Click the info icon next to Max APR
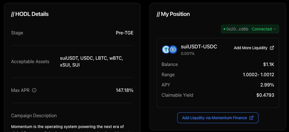The width and height of the screenshot is (289, 132). (x=34, y=90)
